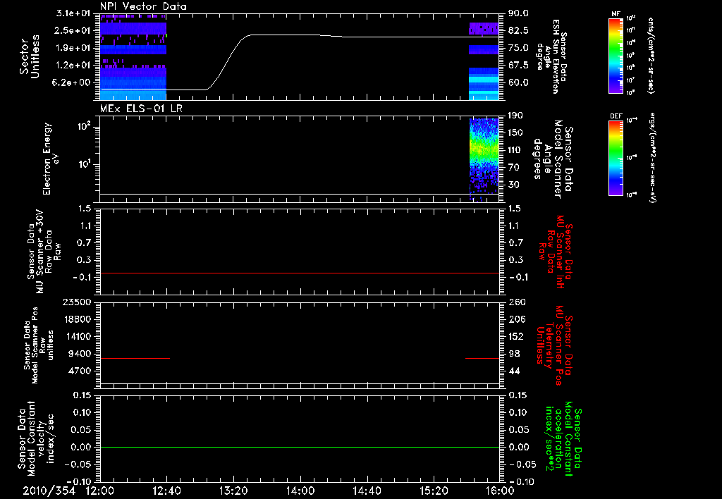Click the NF colorbar unit label "cnts/(cm**2-sr-sec)"
The height and width of the screenshot is (499, 722).
[651, 55]
